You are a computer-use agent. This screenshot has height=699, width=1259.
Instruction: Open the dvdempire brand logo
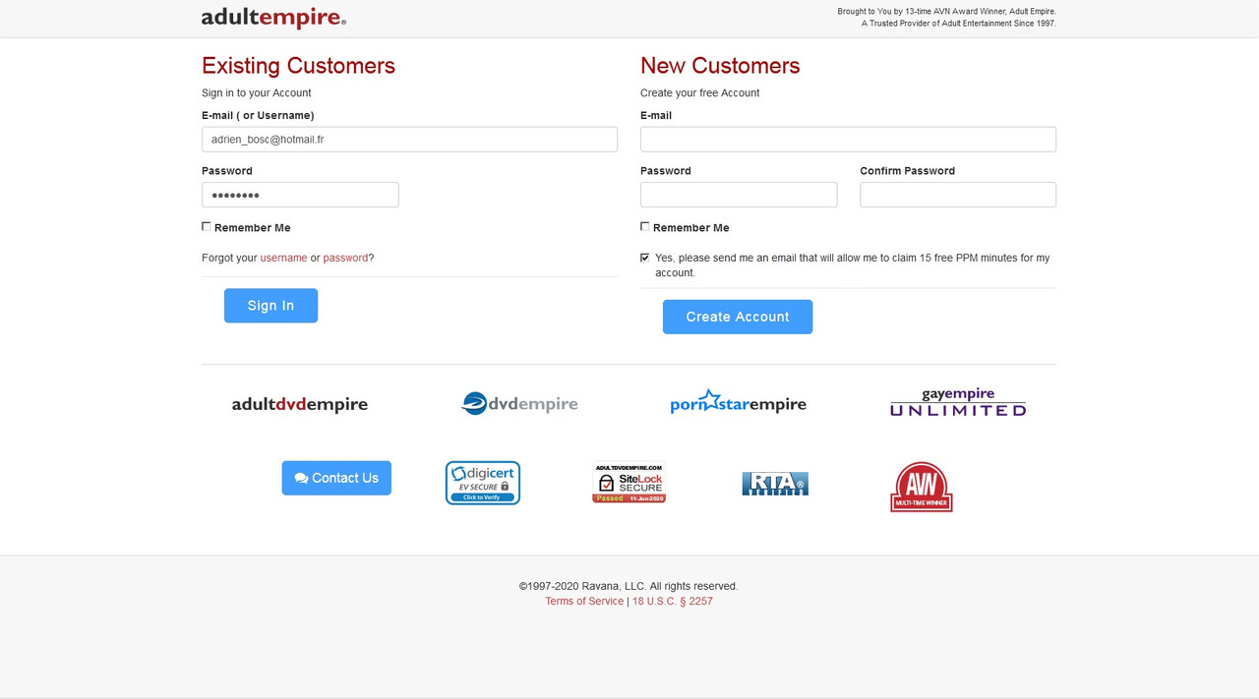[x=519, y=403]
